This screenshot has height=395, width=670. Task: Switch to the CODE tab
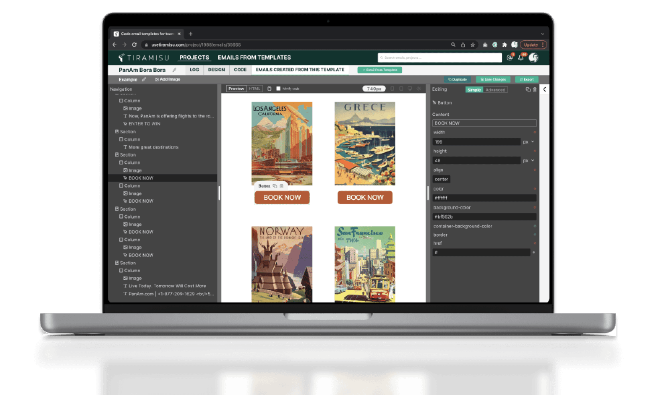[x=240, y=70]
